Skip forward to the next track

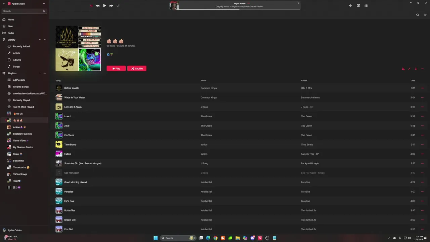coord(111,6)
